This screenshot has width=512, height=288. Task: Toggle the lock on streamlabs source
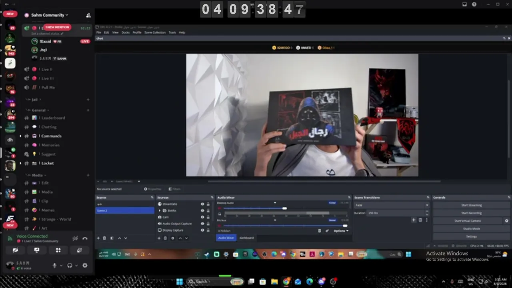pos(208,204)
